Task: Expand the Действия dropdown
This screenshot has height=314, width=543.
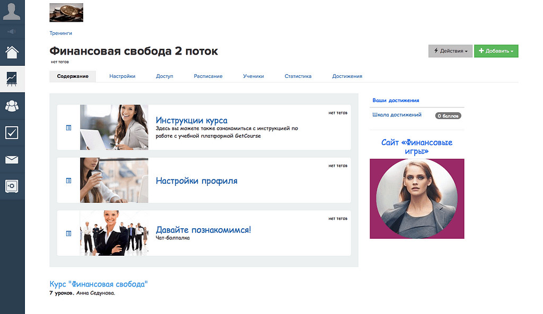Action: tap(450, 51)
